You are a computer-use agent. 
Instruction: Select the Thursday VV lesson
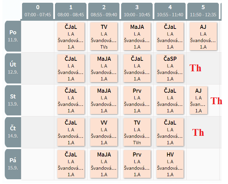pos(104,132)
